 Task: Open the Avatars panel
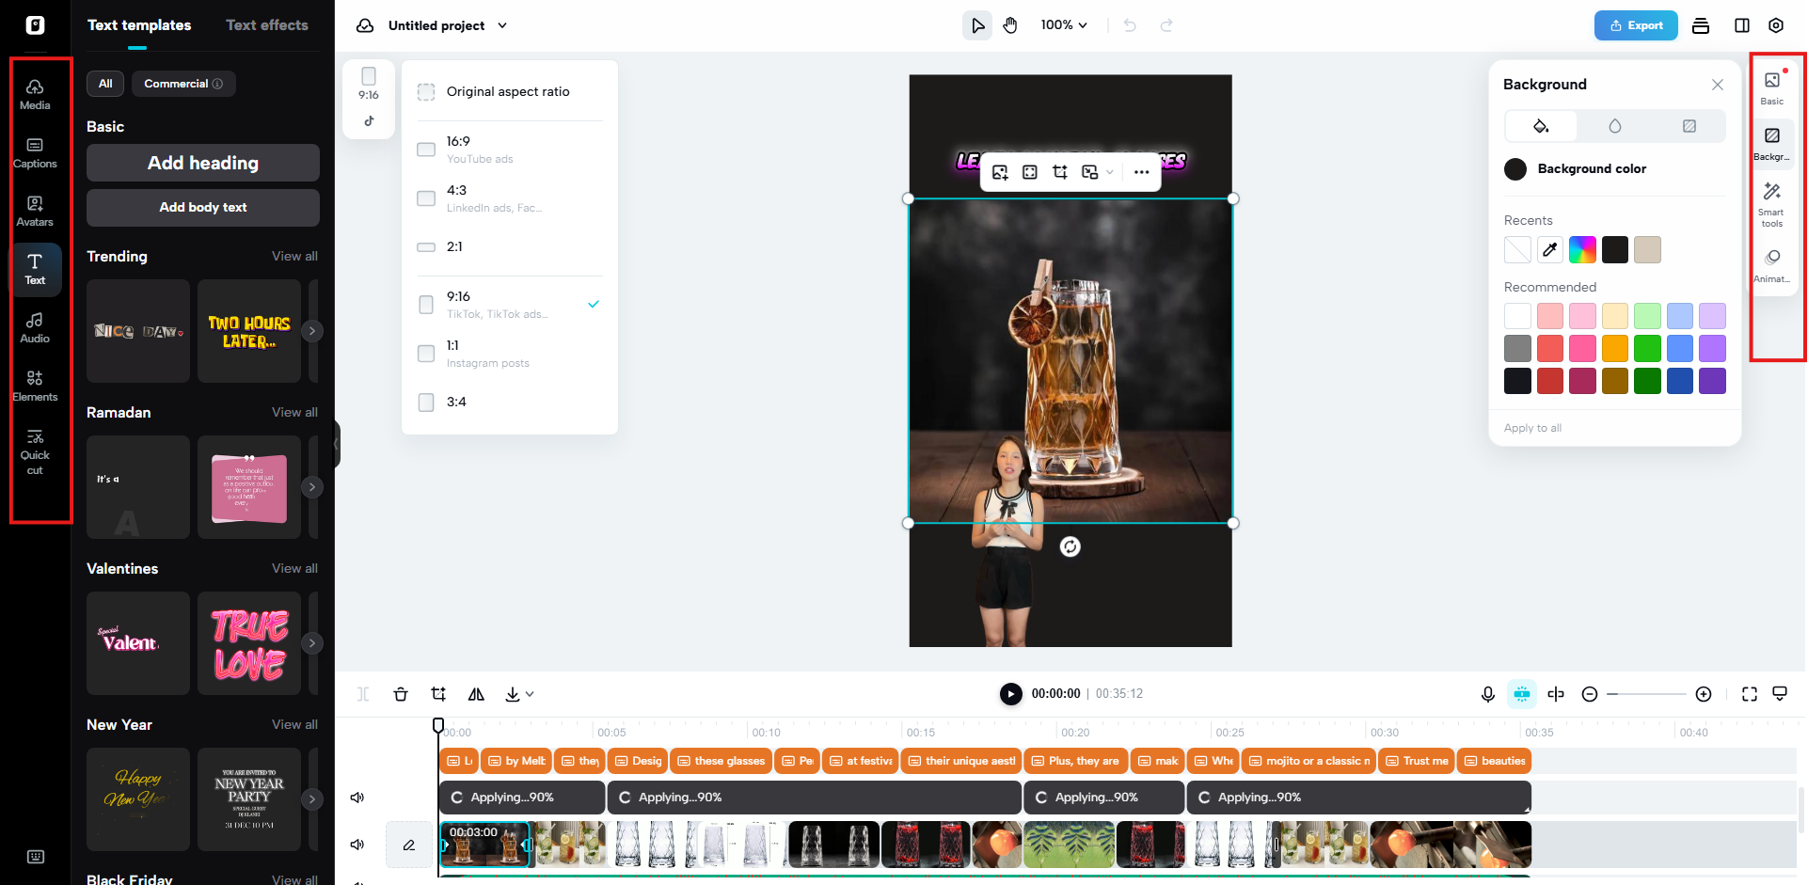[x=35, y=209]
